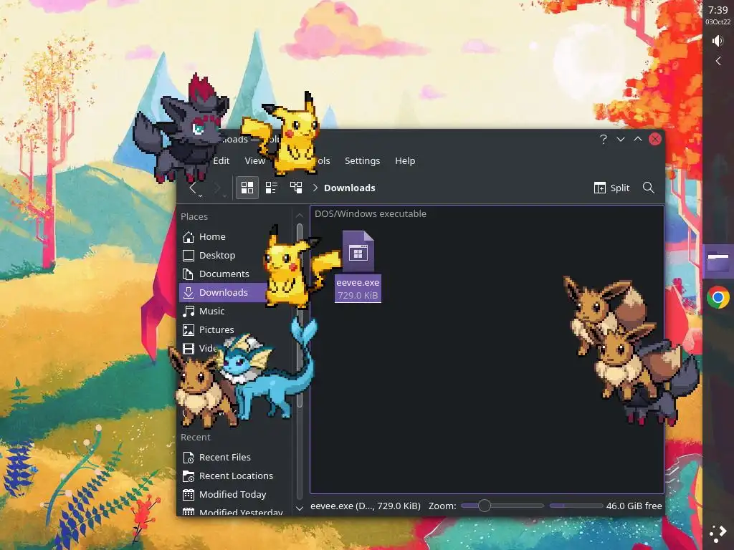
Task: Open the volume control in the panel
Action: pyautogui.click(x=718, y=41)
